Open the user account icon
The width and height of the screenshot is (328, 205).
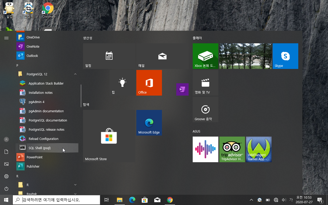6,139
